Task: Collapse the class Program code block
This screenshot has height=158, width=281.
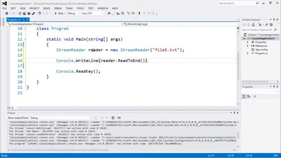Action: [25, 29]
